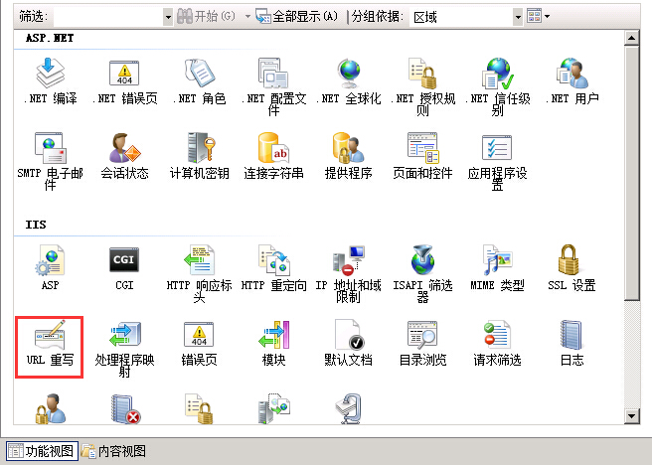Click the IIS group header

(36, 225)
